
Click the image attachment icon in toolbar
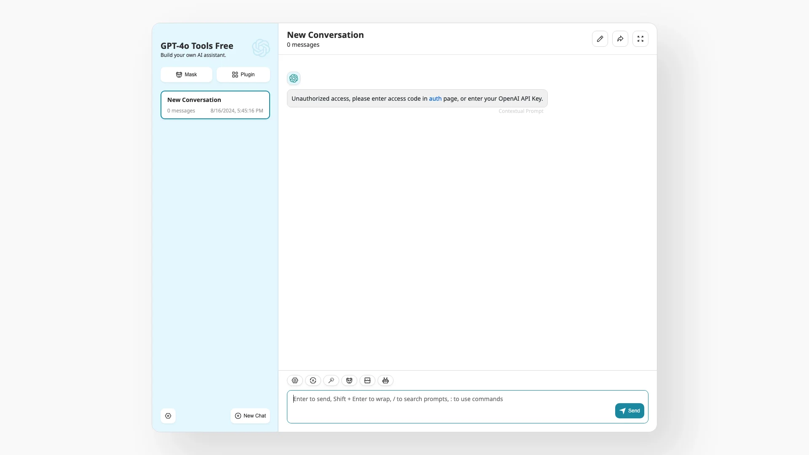367,380
